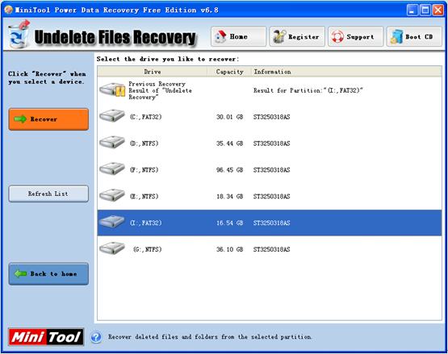Click ST3250318AS info in C: row
Viewport: 448px width, 354px height.
(271, 117)
